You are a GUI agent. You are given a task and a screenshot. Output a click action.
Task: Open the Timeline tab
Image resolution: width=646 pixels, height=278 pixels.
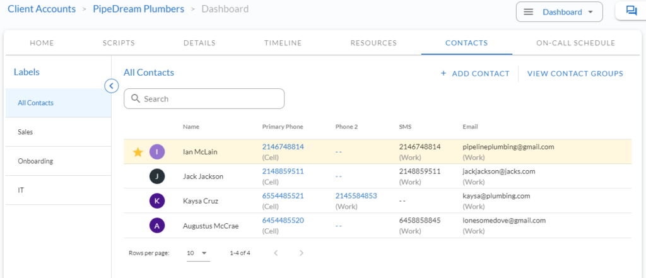click(x=283, y=43)
